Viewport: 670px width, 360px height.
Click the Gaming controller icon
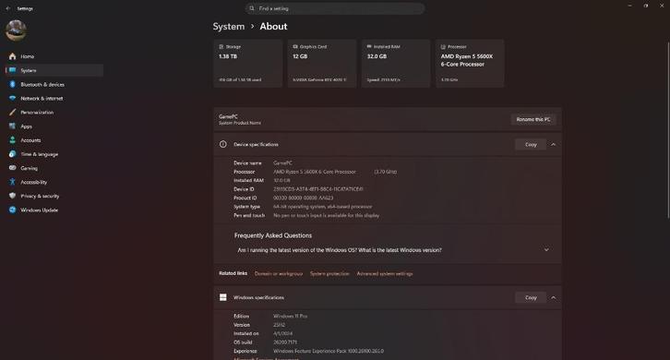click(12, 168)
